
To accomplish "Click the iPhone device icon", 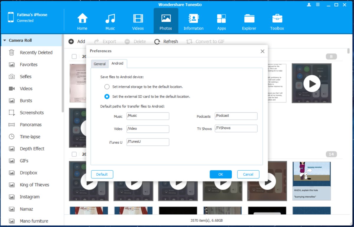I will click(x=11, y=17).
